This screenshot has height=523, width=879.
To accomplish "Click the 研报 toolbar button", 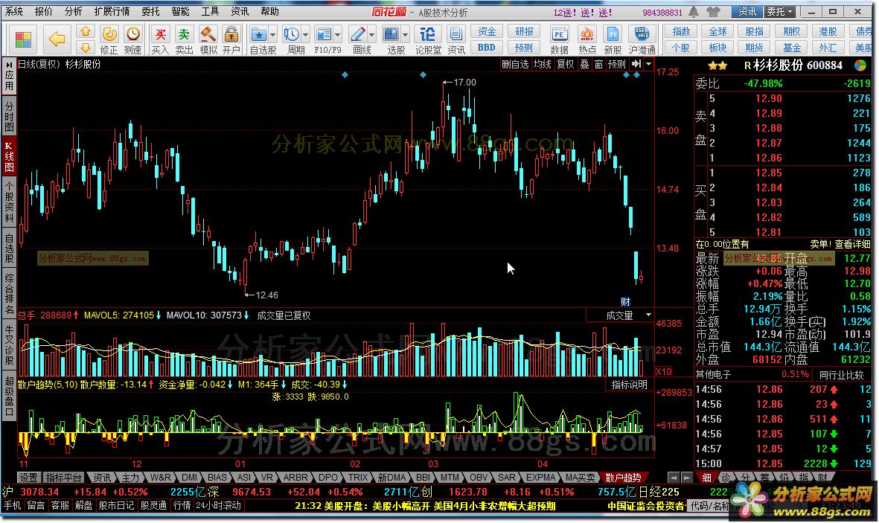I will [x=524, y=31].
